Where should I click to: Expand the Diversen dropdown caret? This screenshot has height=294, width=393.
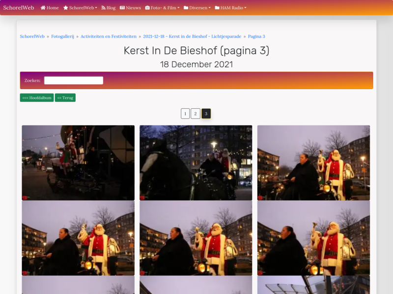click(x=210, y=8)
